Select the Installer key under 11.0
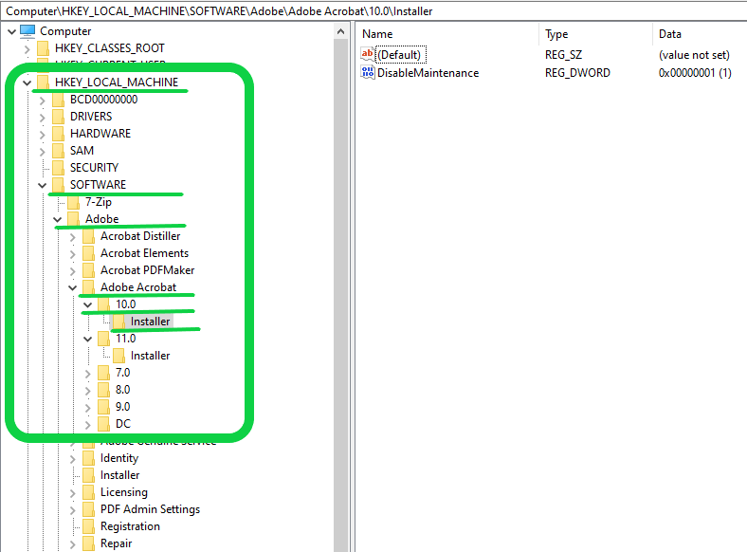 150,356
